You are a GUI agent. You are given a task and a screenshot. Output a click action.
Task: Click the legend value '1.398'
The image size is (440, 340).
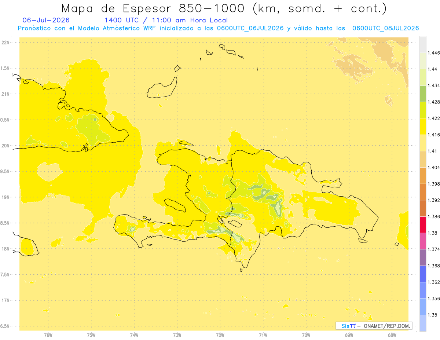click(434, 184)
